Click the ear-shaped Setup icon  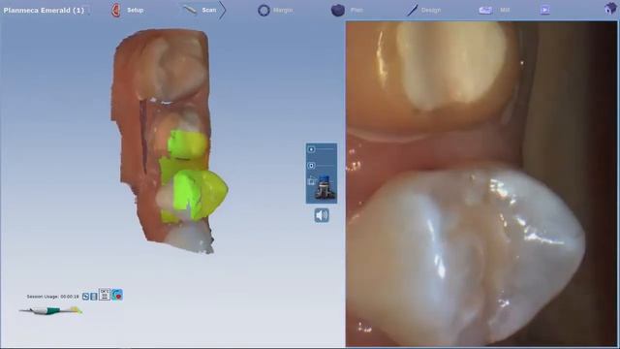point(116,10)
